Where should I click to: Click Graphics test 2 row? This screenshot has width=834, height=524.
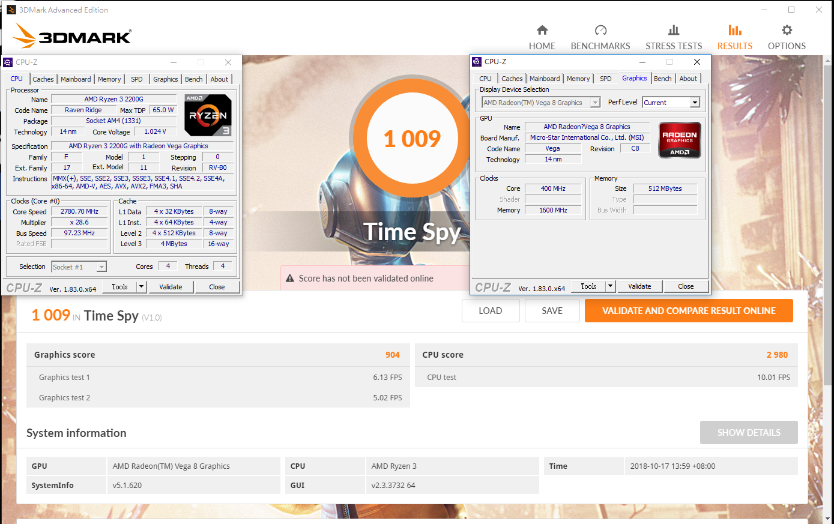[x=219, y=397]
